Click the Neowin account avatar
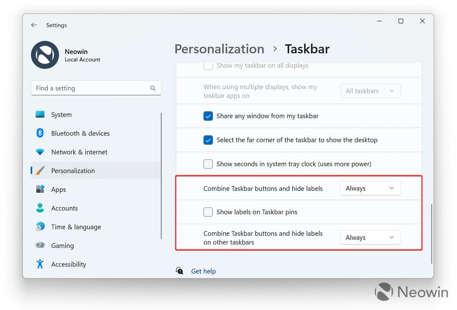Screen dimensions: 457x310 (45, 55)
